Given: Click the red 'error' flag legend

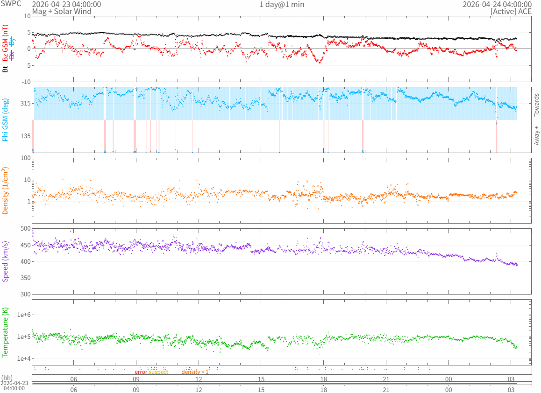Looking at the screenshot, I should tap(141, 372).
